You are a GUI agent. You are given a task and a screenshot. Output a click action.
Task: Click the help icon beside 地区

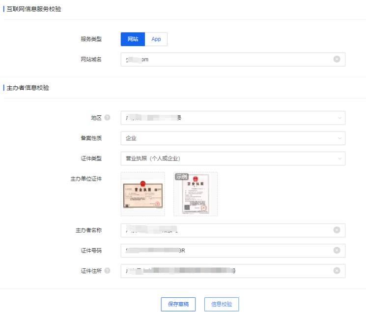[x=107, y=118]
